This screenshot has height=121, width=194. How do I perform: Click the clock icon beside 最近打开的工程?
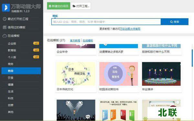(5, 19)
